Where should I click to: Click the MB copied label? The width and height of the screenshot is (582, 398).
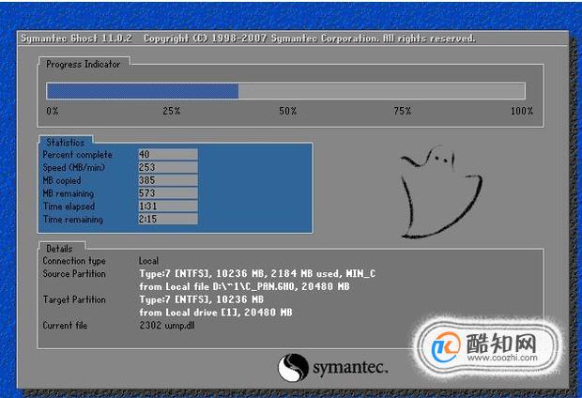pyautogui.click(x=62, y=180)
